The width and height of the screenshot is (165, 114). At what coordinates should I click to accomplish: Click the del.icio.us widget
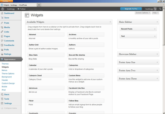[46, 88]
